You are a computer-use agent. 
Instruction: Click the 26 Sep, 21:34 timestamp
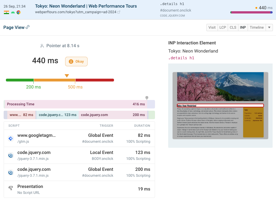tap(15, 6)
